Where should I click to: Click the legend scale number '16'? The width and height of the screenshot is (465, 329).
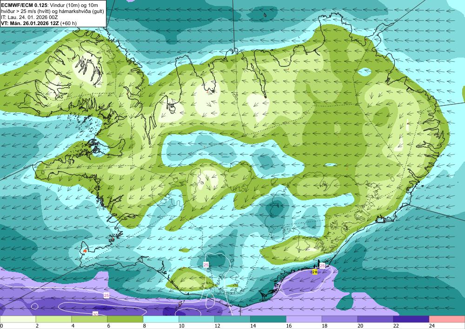pyautogui.click(x=289, y=326)
